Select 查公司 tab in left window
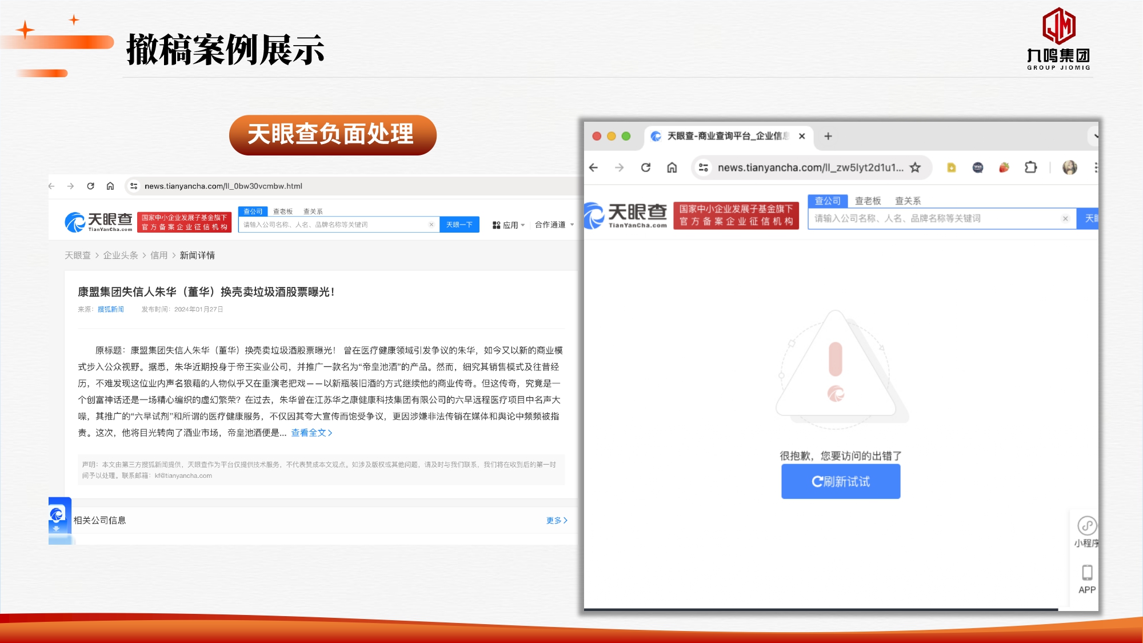 point(253,211)
